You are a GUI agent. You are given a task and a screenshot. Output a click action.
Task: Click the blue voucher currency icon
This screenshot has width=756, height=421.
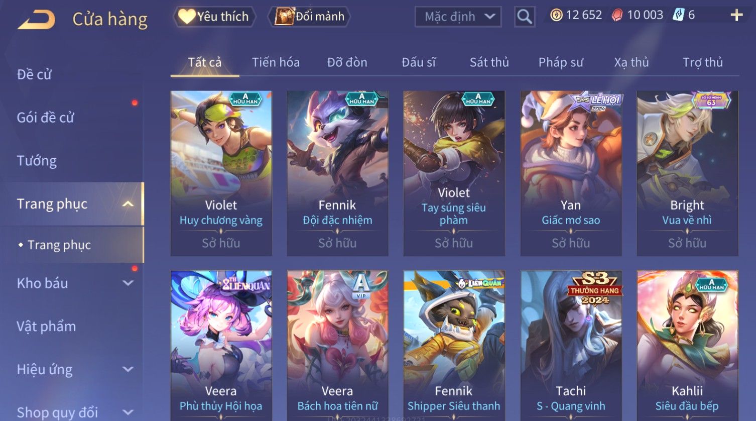[679, 15]
